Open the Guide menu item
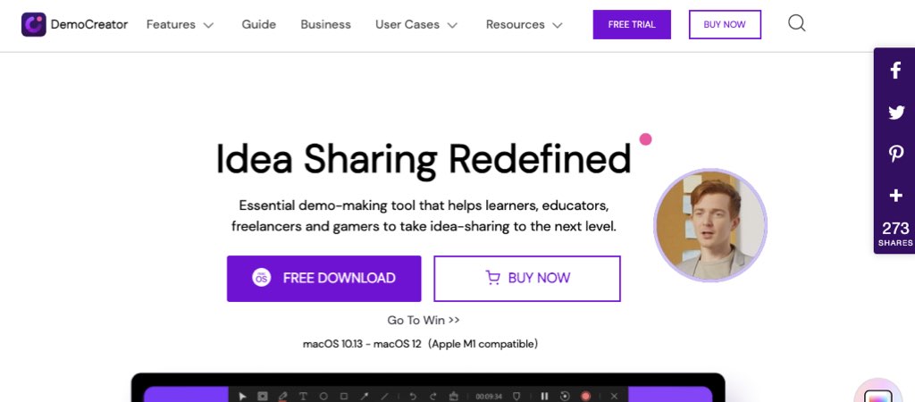 pyautogui.click(x=259, y=24)
